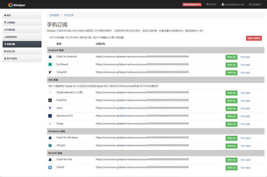Click the Loon balloon icon
267x177 pixels.
[50, 108]
